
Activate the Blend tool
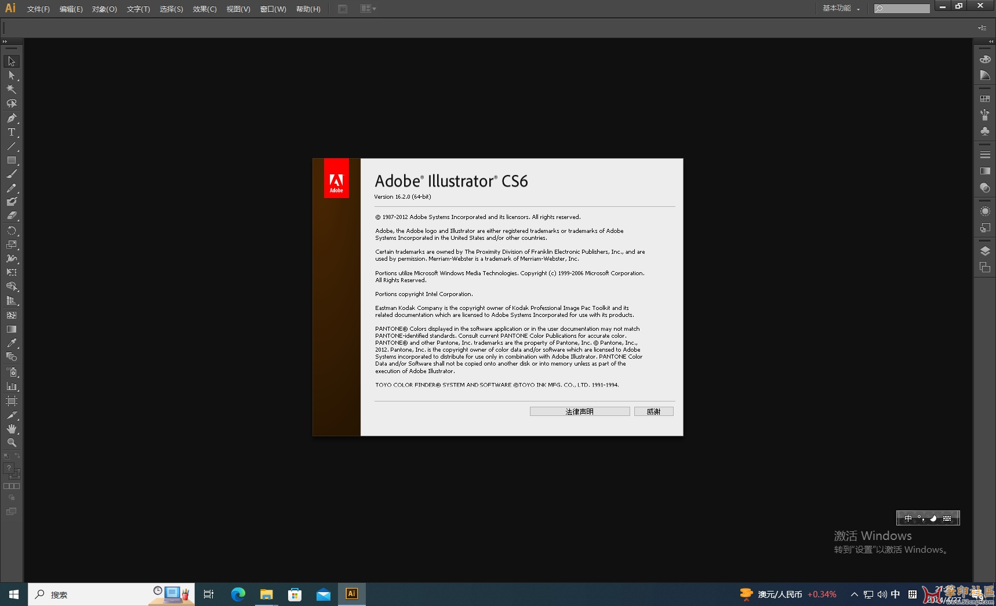coord(12,357)
